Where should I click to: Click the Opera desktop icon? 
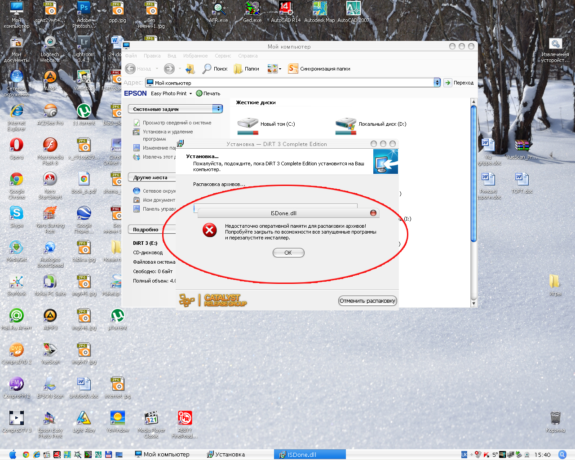click(17, 148)
